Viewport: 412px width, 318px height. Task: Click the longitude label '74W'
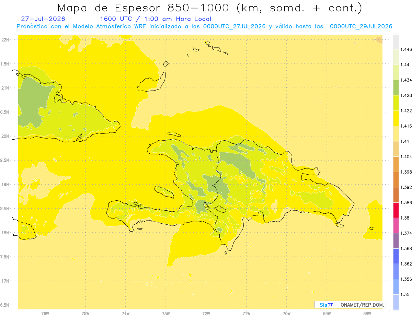pos(126,314)
